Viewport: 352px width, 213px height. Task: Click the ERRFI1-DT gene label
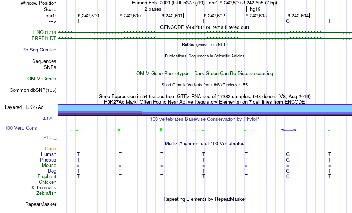coord(44,39)
